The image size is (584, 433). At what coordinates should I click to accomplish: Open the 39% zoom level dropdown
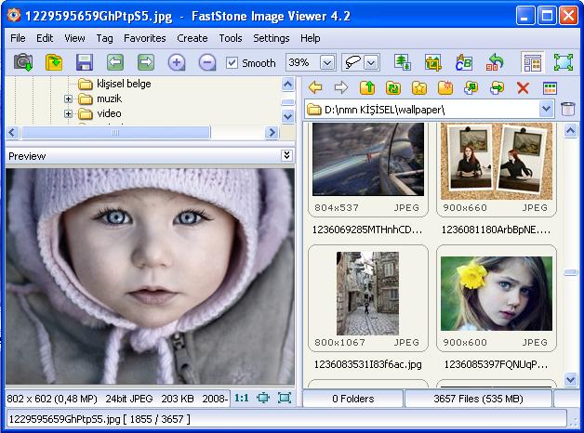click(327, 63)
